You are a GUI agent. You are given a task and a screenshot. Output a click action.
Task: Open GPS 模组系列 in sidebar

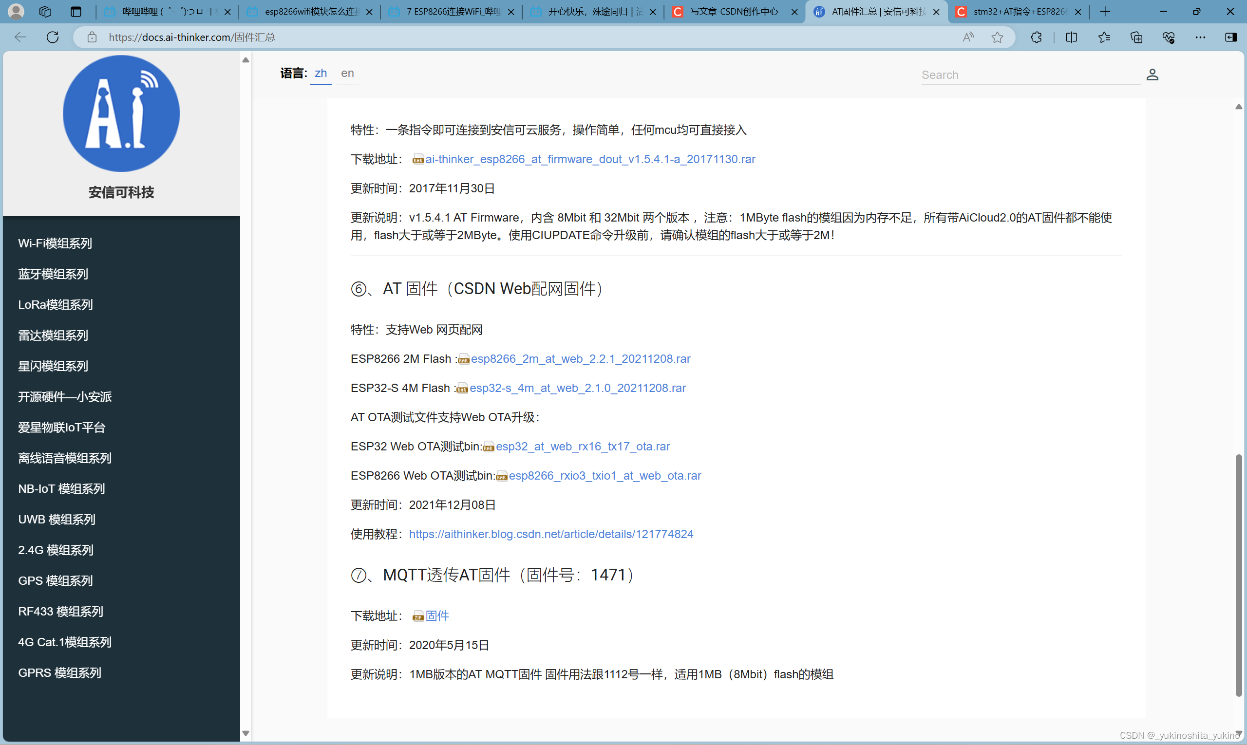click(x=55, y=581)
